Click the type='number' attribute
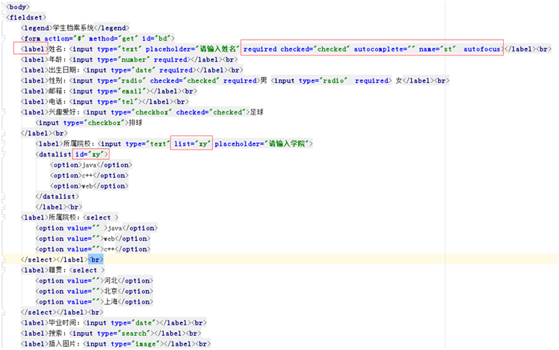Screen dimensions: 559x350 click(x=123, y=60)
